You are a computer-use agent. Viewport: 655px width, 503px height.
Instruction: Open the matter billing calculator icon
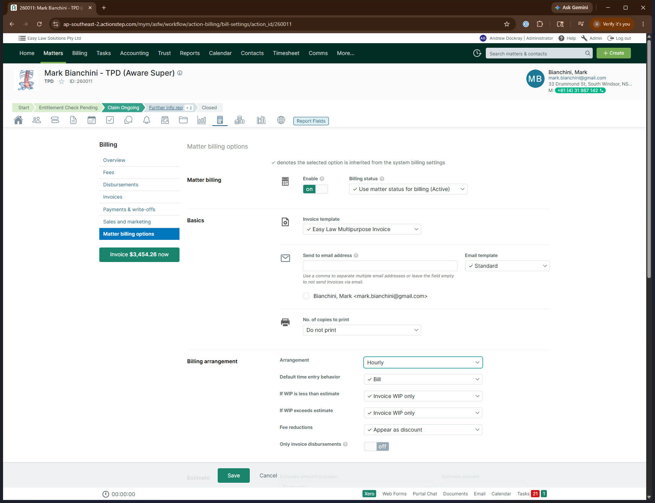point(220,120)
